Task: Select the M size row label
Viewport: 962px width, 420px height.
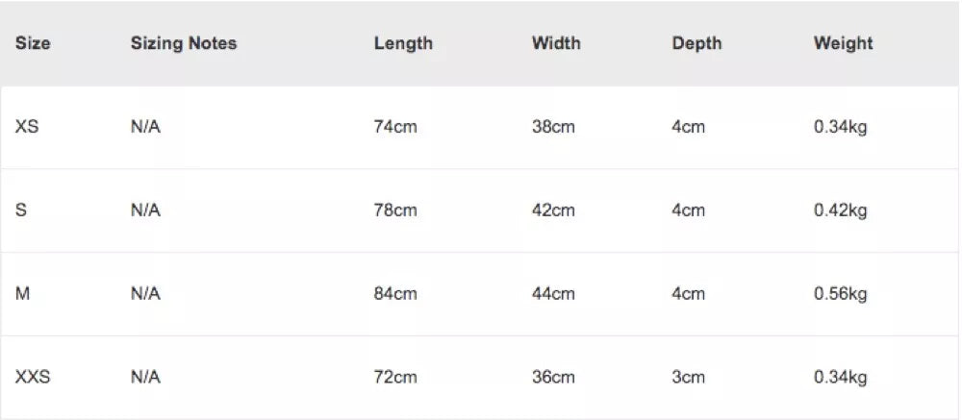Action: pos(23,294)
